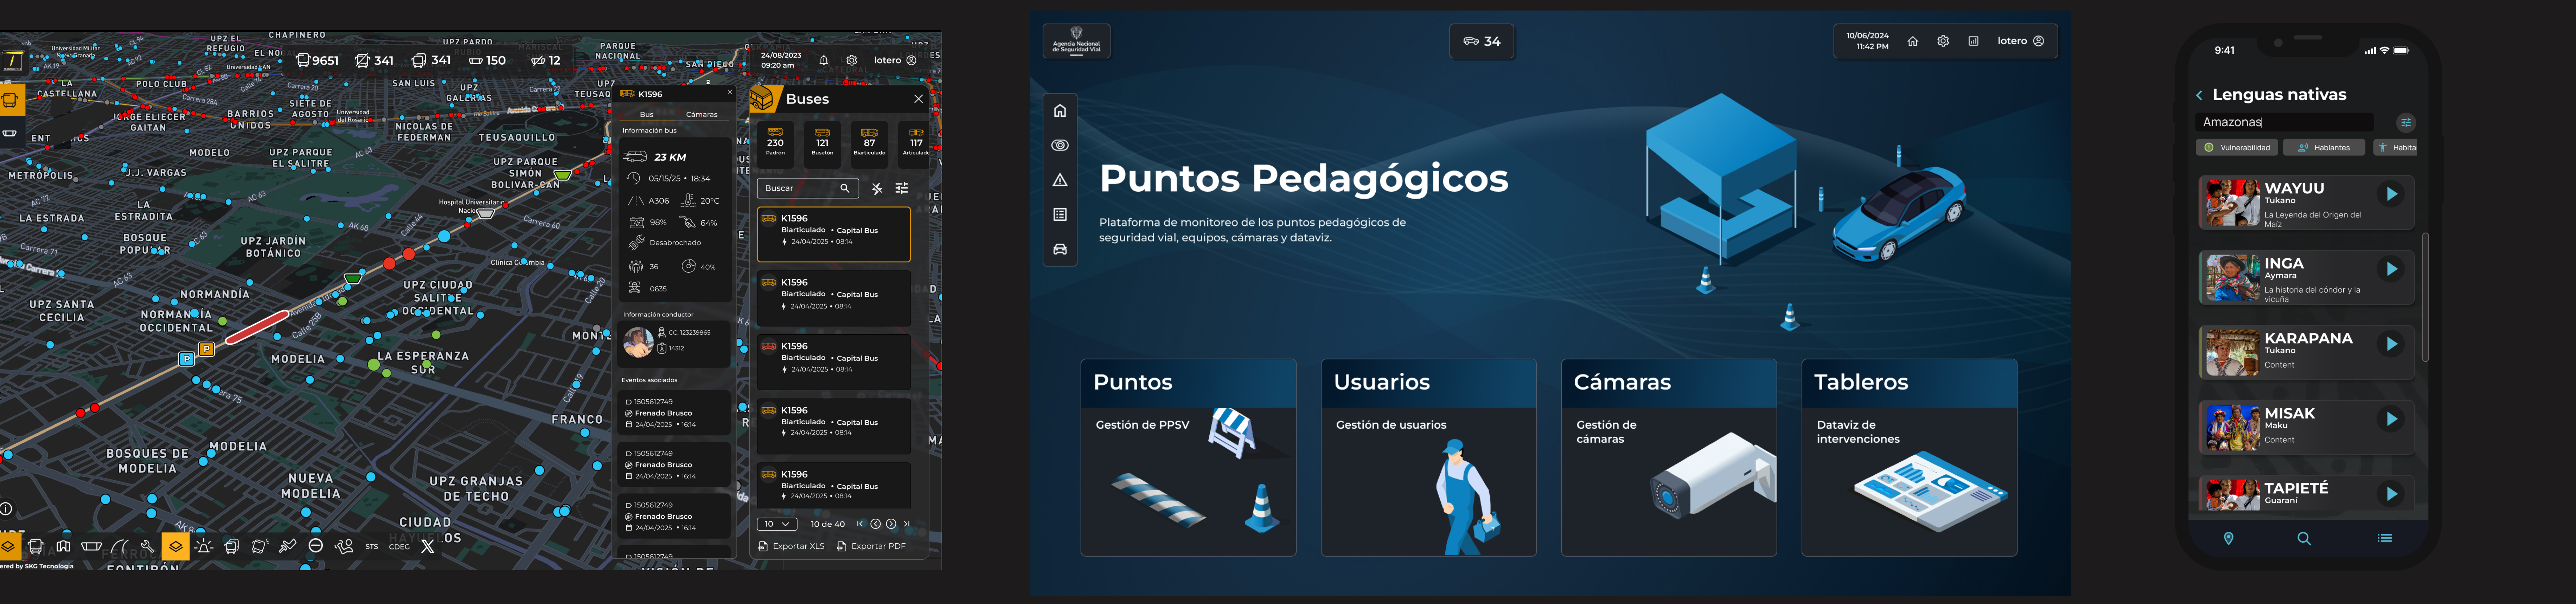Click the Agencia Nacional de Seguridad Vial logo
The height and width of the screenshot is (604, 2576).
(1076, 41)
